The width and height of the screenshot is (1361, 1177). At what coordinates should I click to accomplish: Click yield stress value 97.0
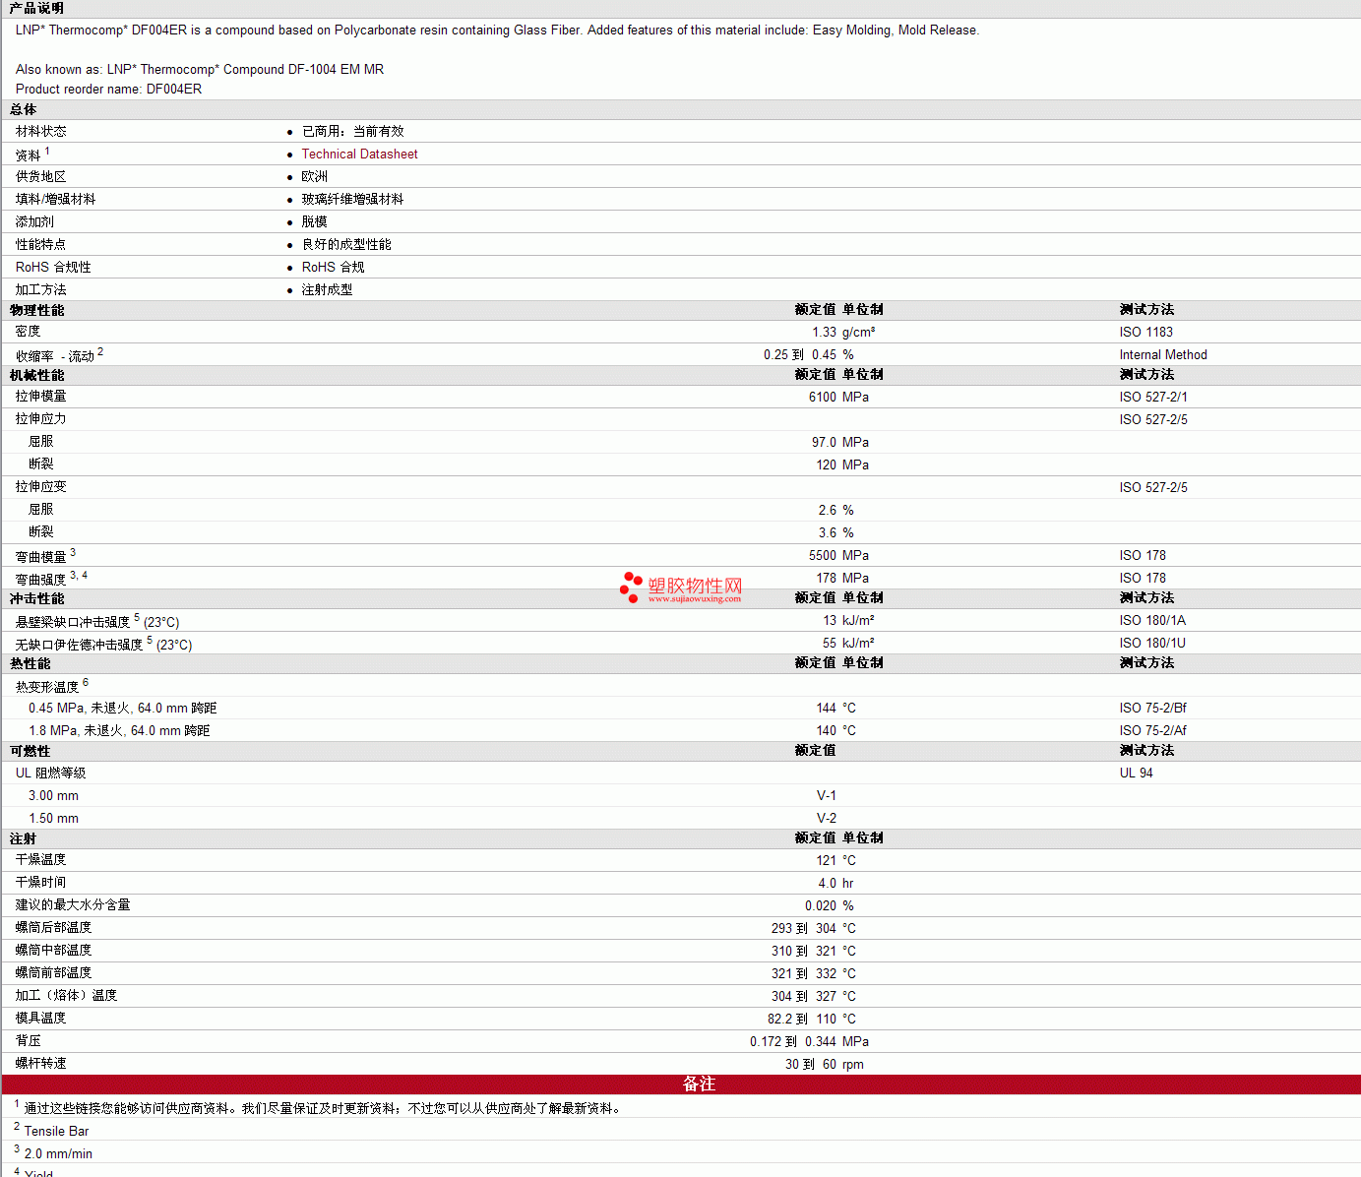(x=824, y=443)
